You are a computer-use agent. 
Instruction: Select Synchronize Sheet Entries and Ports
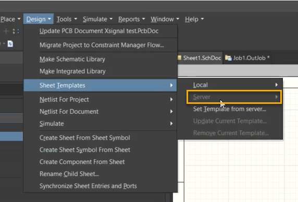101,186
